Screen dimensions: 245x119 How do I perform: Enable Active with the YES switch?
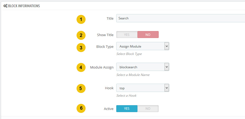click(x=127, y=109)
